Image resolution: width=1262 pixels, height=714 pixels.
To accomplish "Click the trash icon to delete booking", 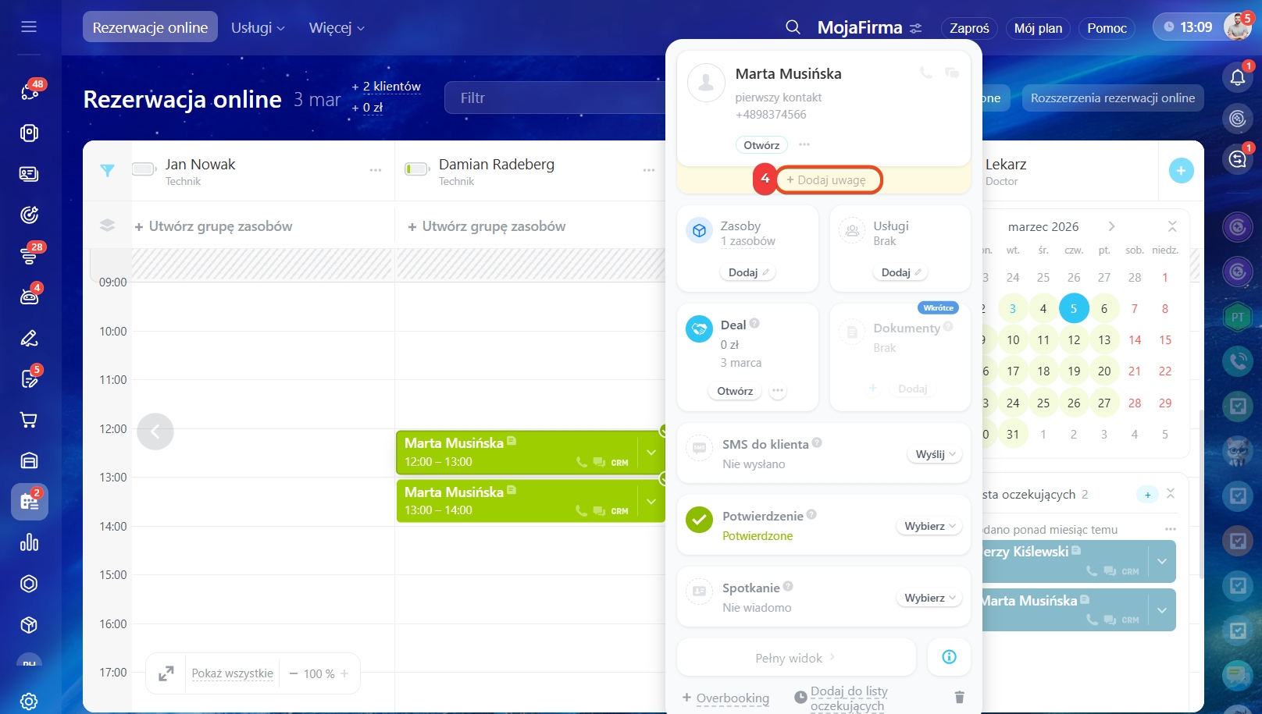I will (x=960, y=697).
